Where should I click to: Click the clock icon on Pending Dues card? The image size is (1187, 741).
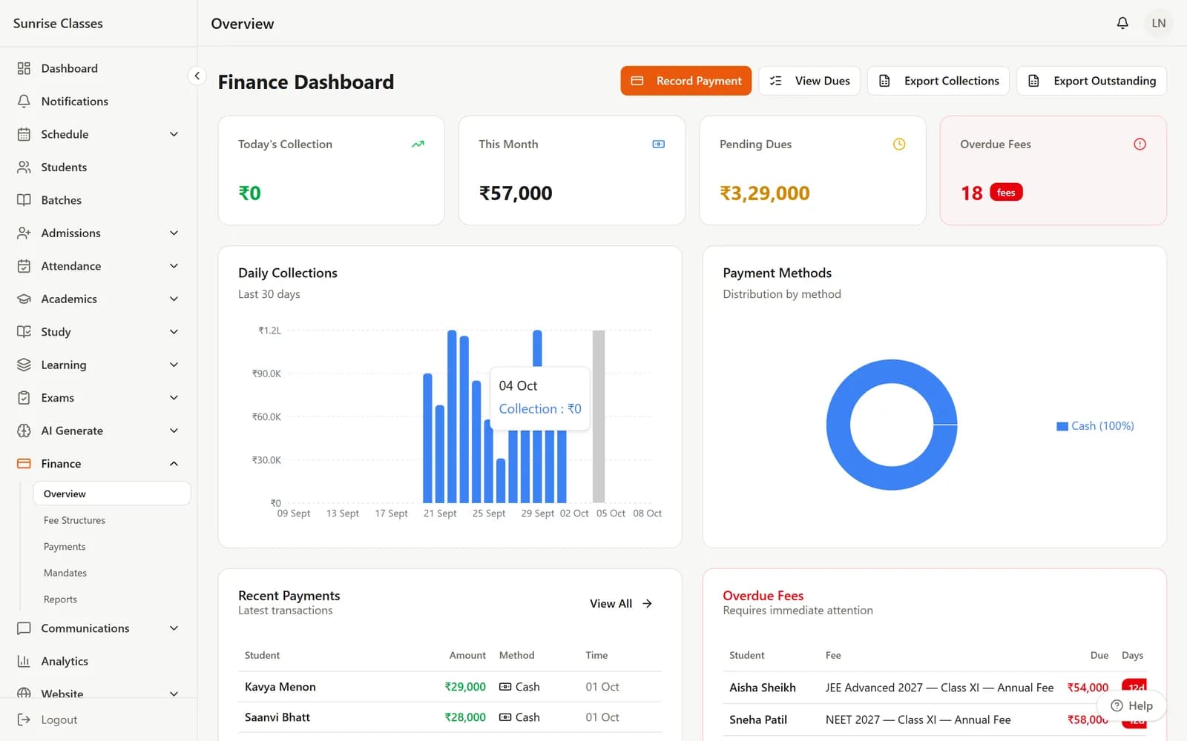[899, 144]
